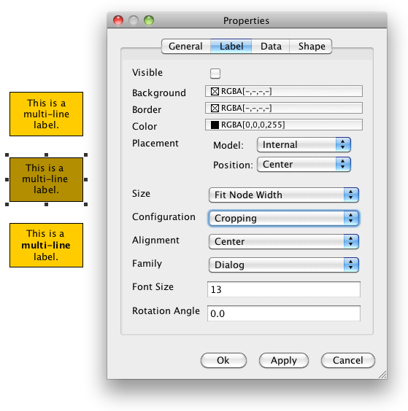Click the Apply button

coord(283,361)
